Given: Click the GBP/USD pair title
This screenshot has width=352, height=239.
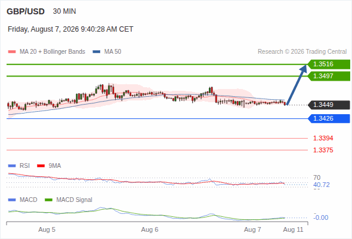Looking at the screenshot, I should coord(26,11).
